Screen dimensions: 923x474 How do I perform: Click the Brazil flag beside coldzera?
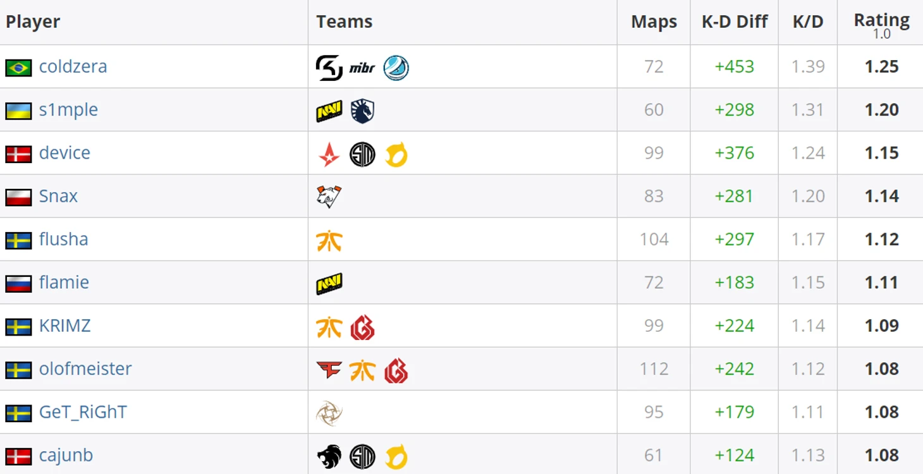18,68
